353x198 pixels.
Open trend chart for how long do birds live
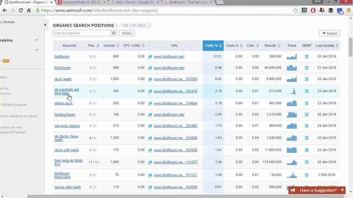(x=292, y=162)
